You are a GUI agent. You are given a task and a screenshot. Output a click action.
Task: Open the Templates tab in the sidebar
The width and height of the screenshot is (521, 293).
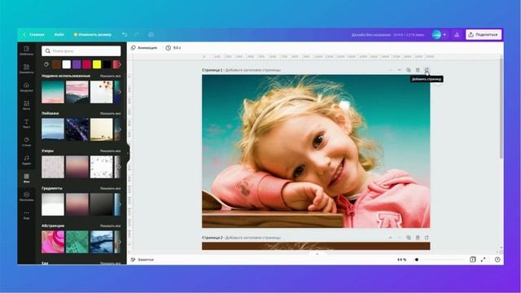(26, 50)
